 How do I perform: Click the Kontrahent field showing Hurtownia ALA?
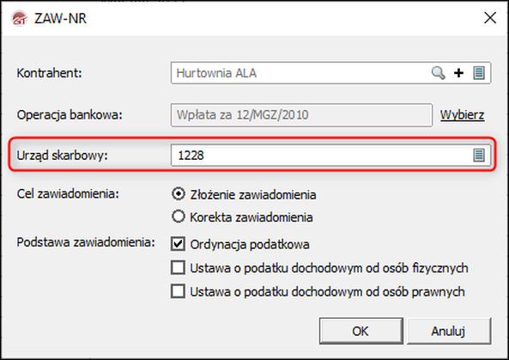coord(330,73)
